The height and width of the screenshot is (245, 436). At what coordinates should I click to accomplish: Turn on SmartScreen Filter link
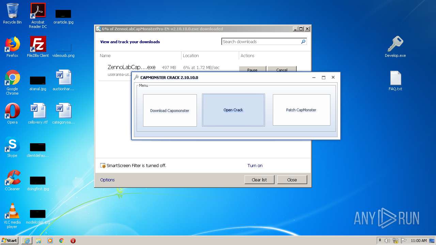[255, 165]
